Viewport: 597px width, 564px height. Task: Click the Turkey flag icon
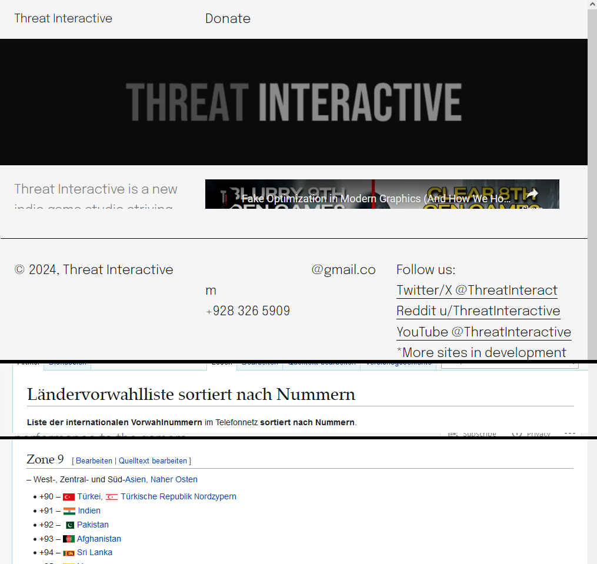click(x=69, y=497)
